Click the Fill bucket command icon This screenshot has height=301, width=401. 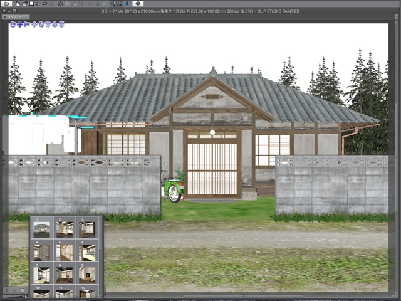click(75, 4)
